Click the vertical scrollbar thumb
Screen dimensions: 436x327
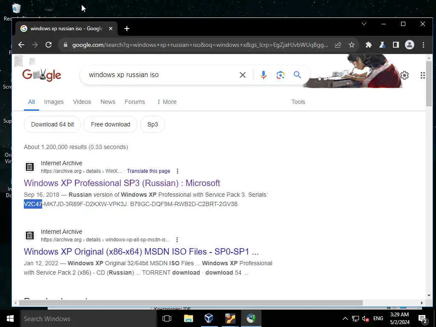429,83
